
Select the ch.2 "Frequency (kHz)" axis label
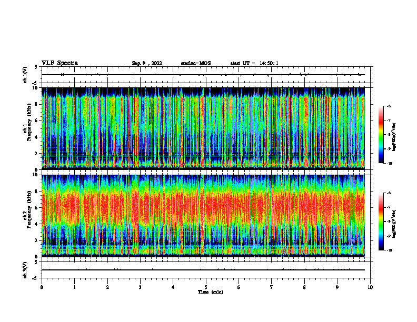pyautogui.click(x=29, y=209)
